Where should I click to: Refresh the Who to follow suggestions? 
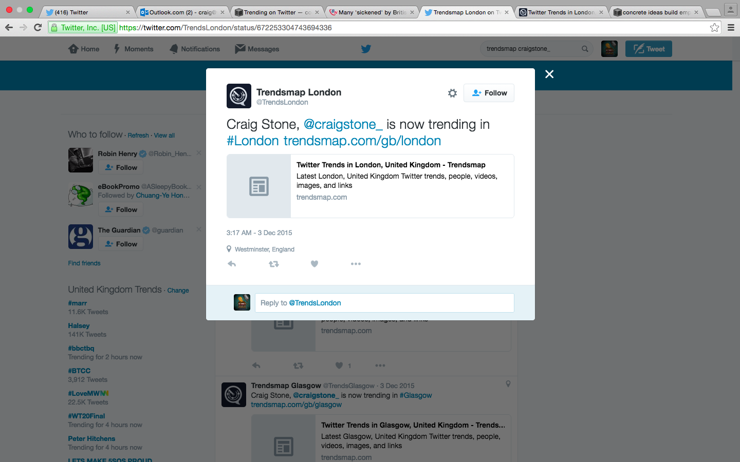(138, 136)
